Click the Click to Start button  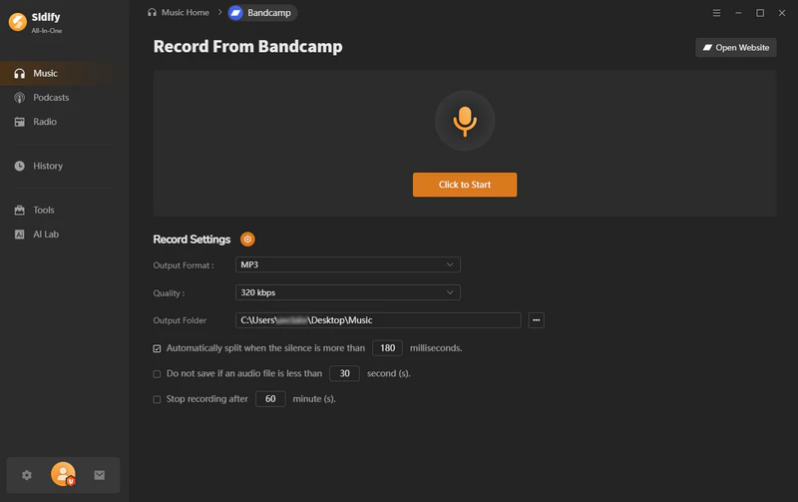point(465,185)
